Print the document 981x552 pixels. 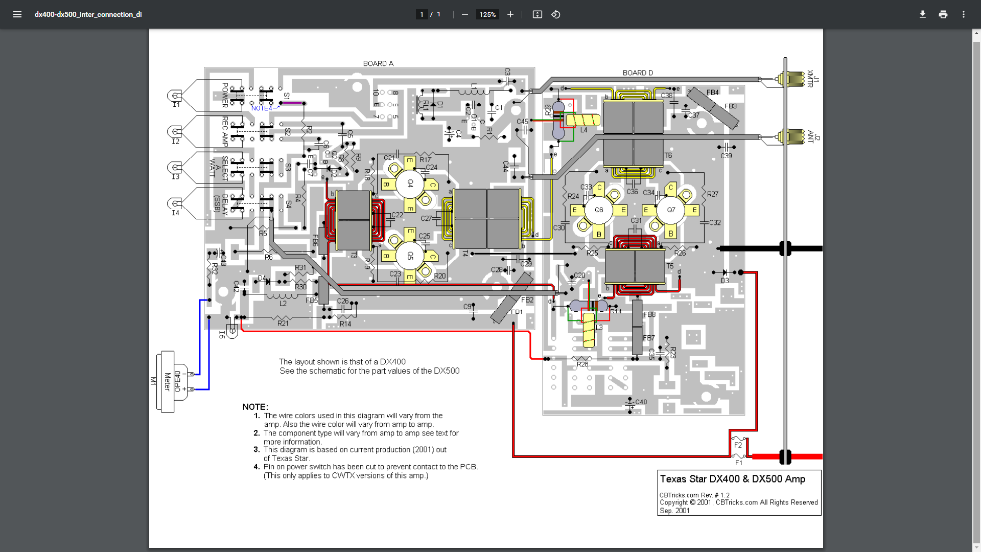(943, 14)
